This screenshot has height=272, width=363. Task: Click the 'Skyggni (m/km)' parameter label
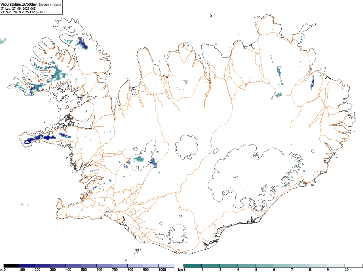click(50, 5)
